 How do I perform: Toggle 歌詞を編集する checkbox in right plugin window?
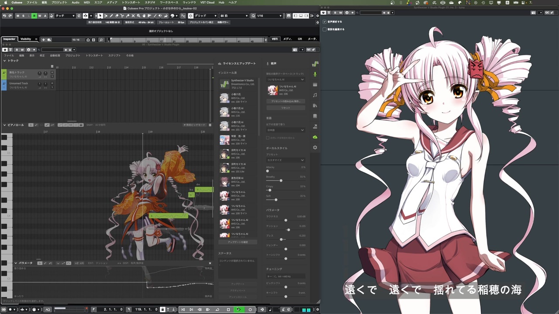[x=324, y=29]
